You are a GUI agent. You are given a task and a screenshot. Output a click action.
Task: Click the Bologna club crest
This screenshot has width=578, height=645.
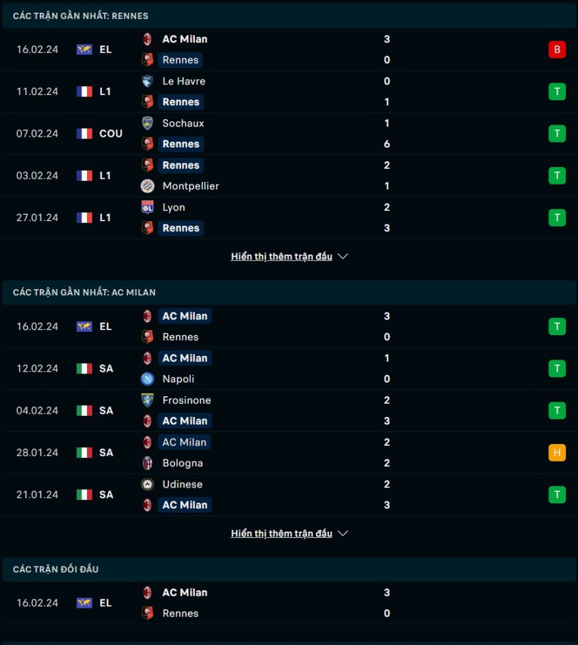point(147,463)
